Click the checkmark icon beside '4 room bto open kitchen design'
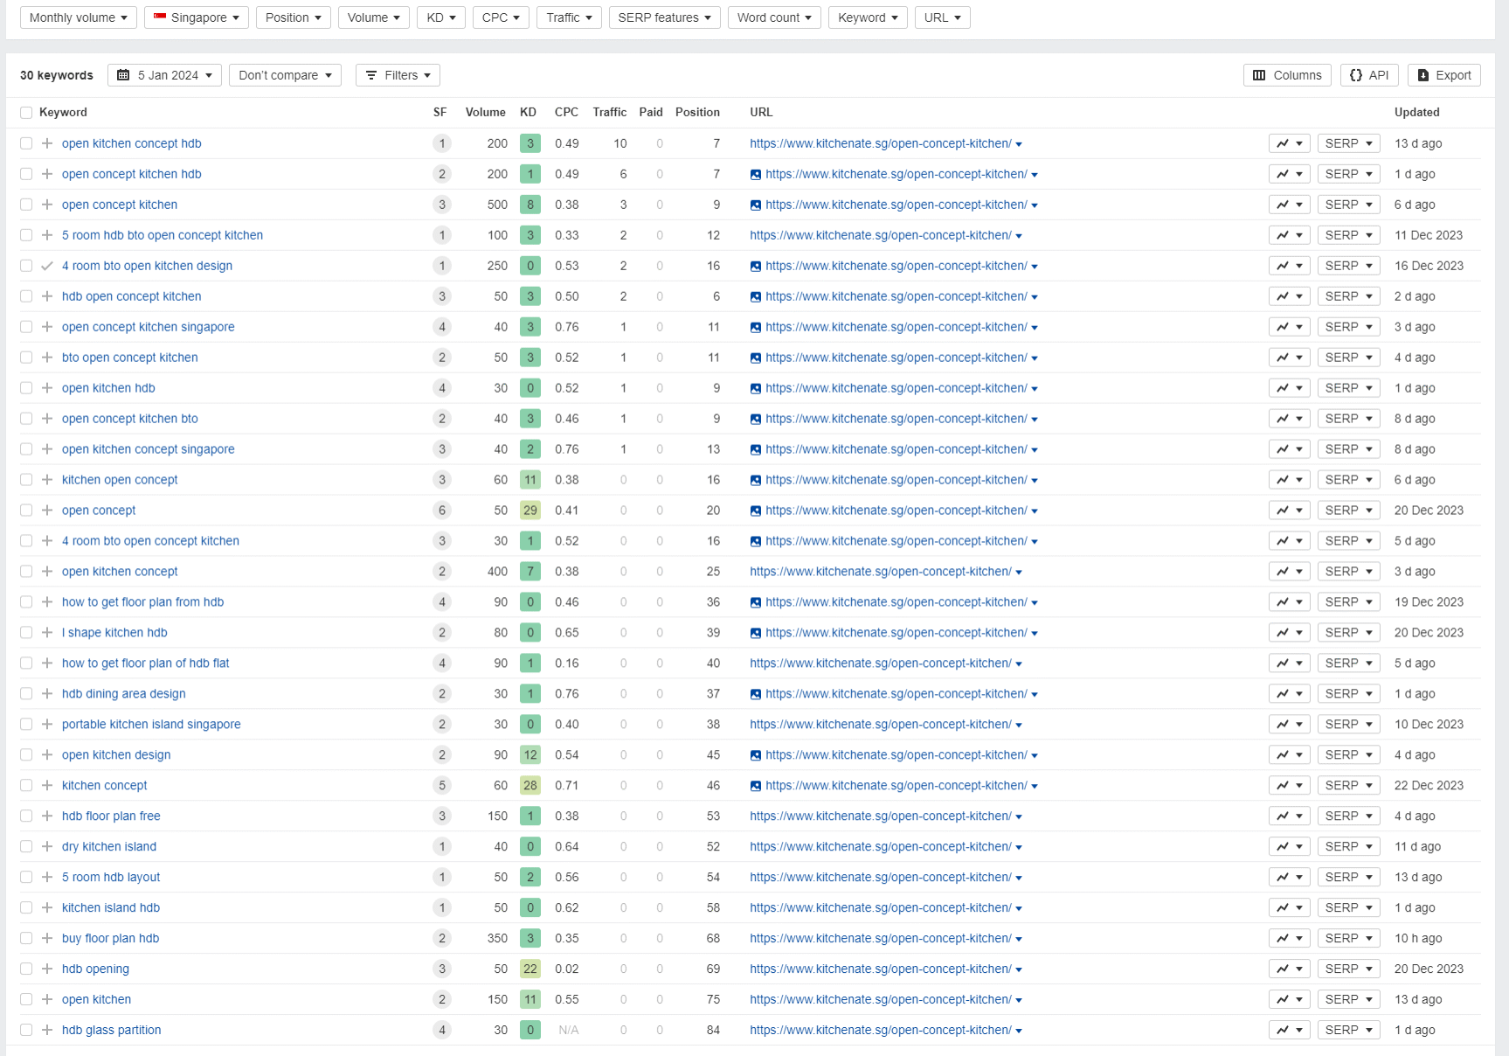This screenshot has height=1056, width=1509. [47, 266]
